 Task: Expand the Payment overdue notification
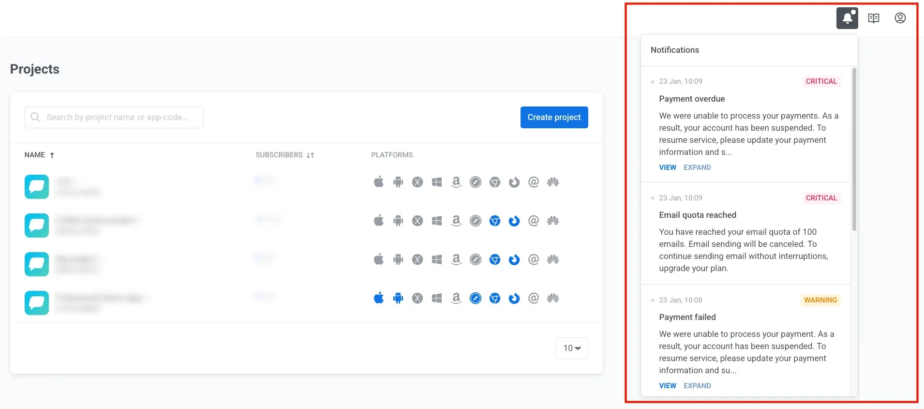697,167
